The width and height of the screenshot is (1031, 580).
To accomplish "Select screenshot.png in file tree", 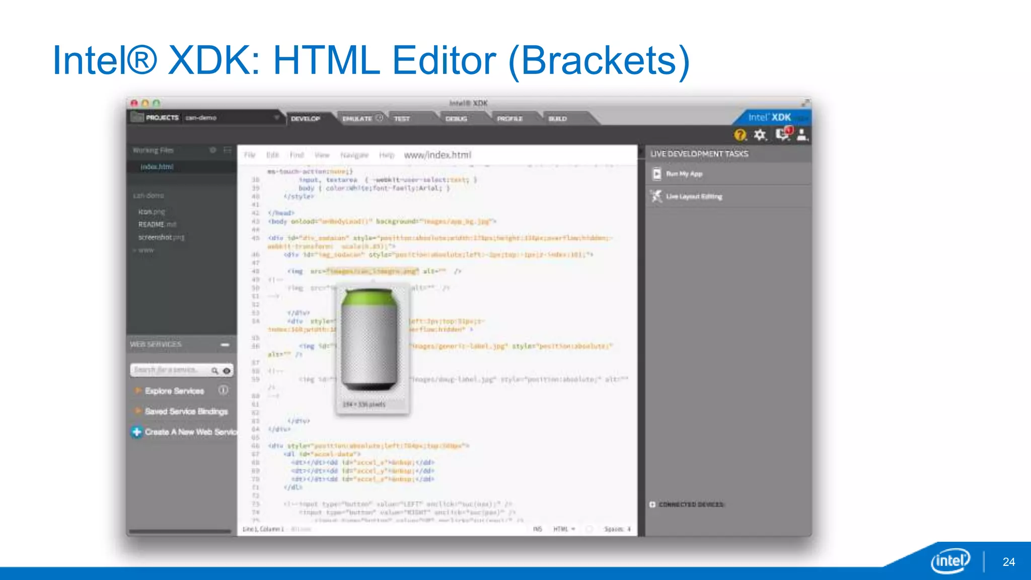I will [162, 237].
